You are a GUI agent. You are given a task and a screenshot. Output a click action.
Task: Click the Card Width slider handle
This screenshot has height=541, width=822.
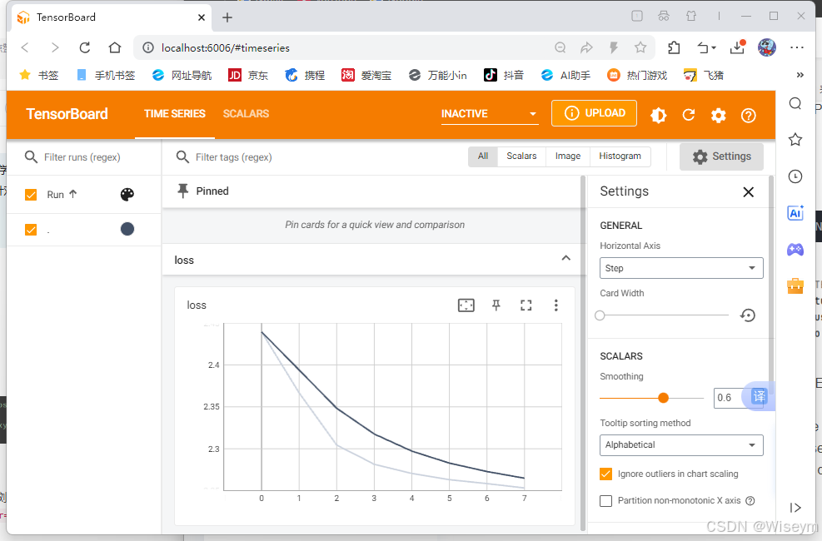[600, 315]
